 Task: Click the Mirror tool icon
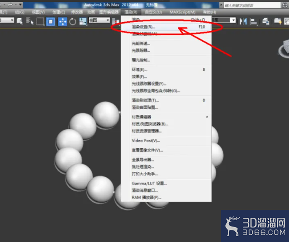(243, 21)
